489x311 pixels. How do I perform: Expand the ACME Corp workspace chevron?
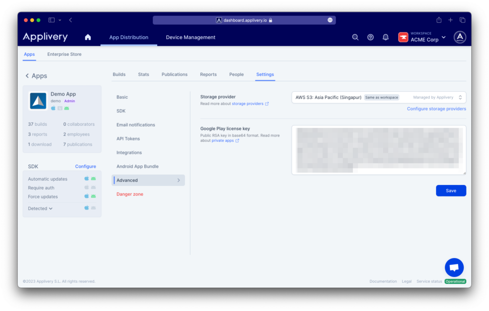[444, 37]
